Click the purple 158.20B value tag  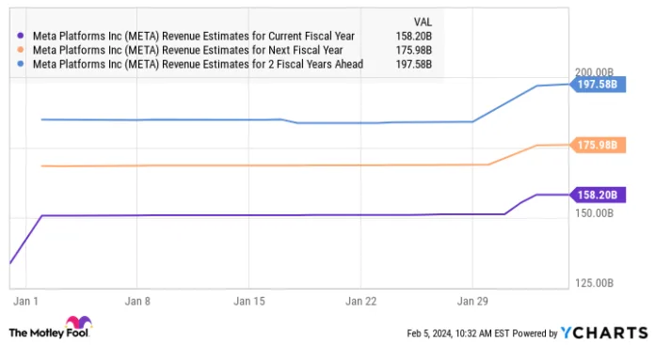(x=599, y=195)
